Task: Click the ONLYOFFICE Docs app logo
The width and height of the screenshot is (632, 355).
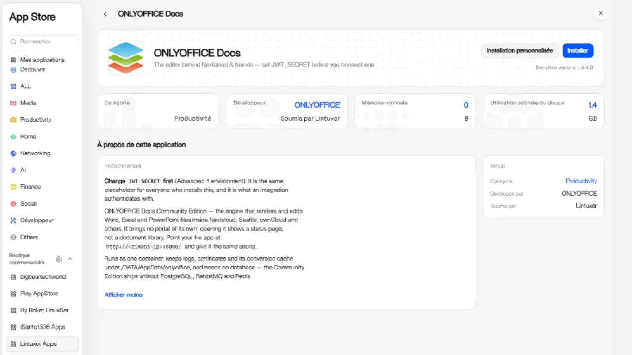Action: (x=126, y=57)
